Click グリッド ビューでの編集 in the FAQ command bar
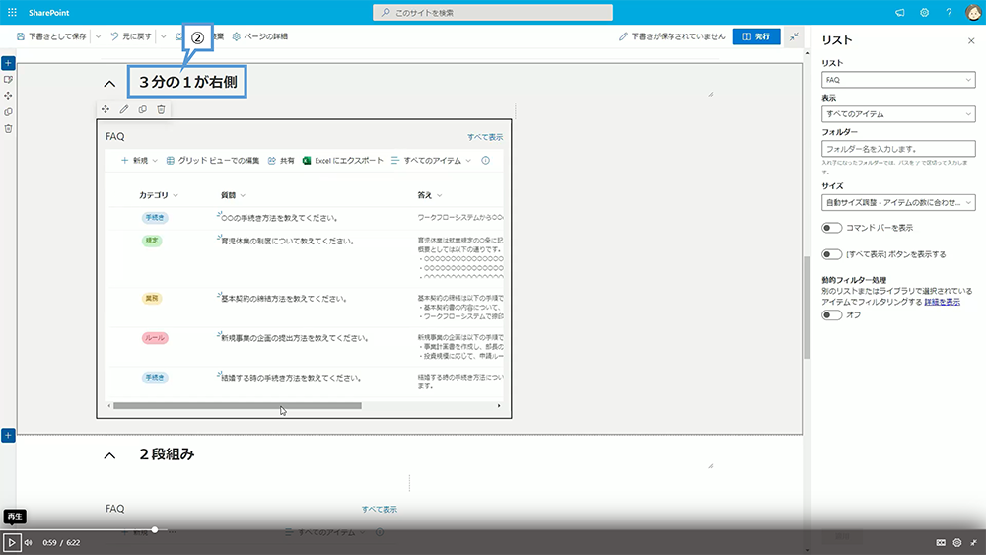Screen dimensions: 986x555 [x=212, y=160]
